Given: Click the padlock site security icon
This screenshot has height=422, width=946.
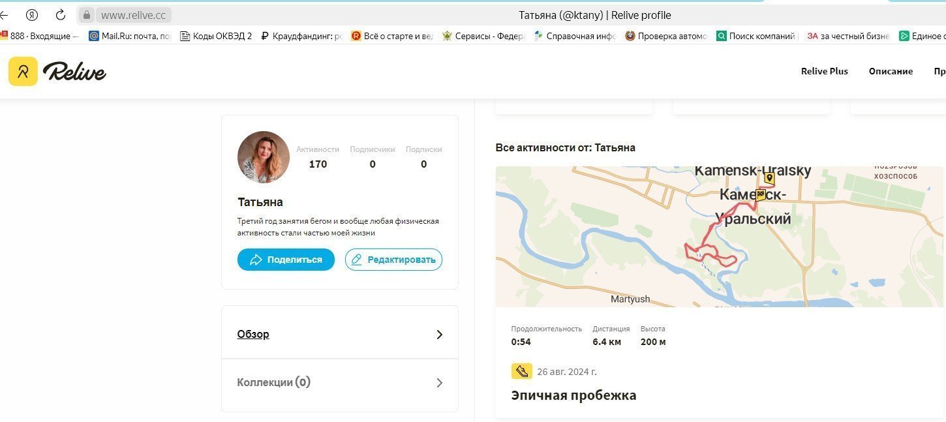Looking at the screenshot, I should 87,15.
